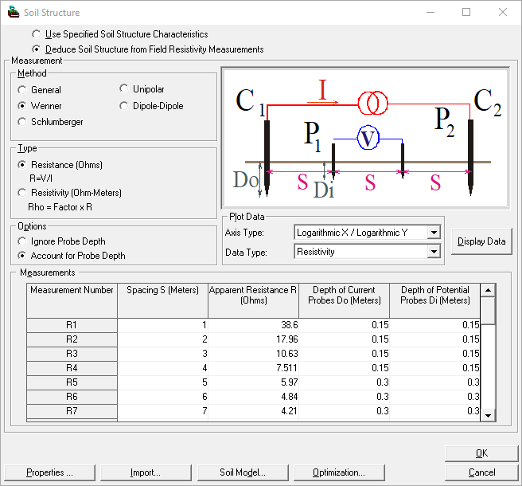Click the Import... button
Viewport: 522px width, 486px height.
click(x=146, y=472)
